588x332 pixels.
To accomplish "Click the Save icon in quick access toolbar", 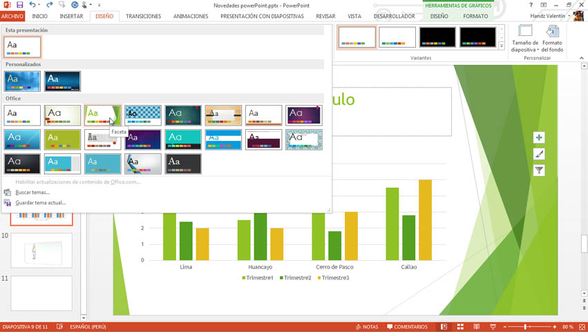I will [19, 5].
